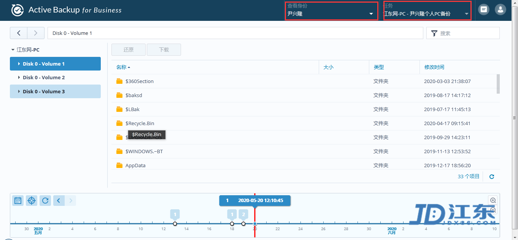Click the Active Backup logo icon

(17, 10)
